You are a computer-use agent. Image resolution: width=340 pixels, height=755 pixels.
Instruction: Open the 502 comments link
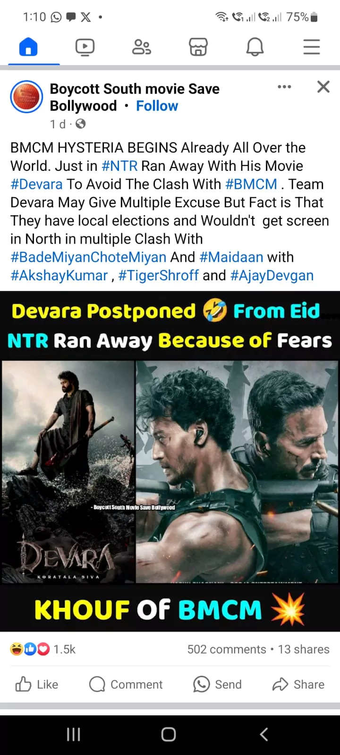pos(227,649)
